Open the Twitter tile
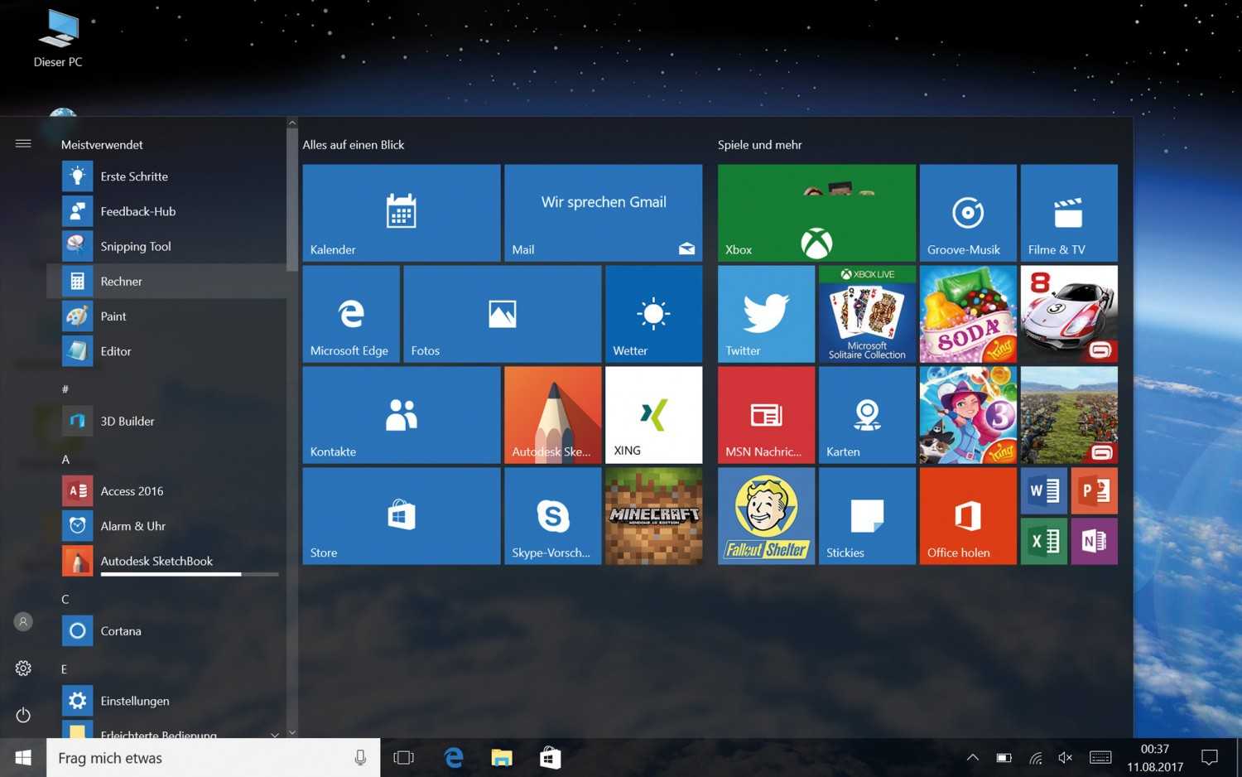 [x=766, y=314]
